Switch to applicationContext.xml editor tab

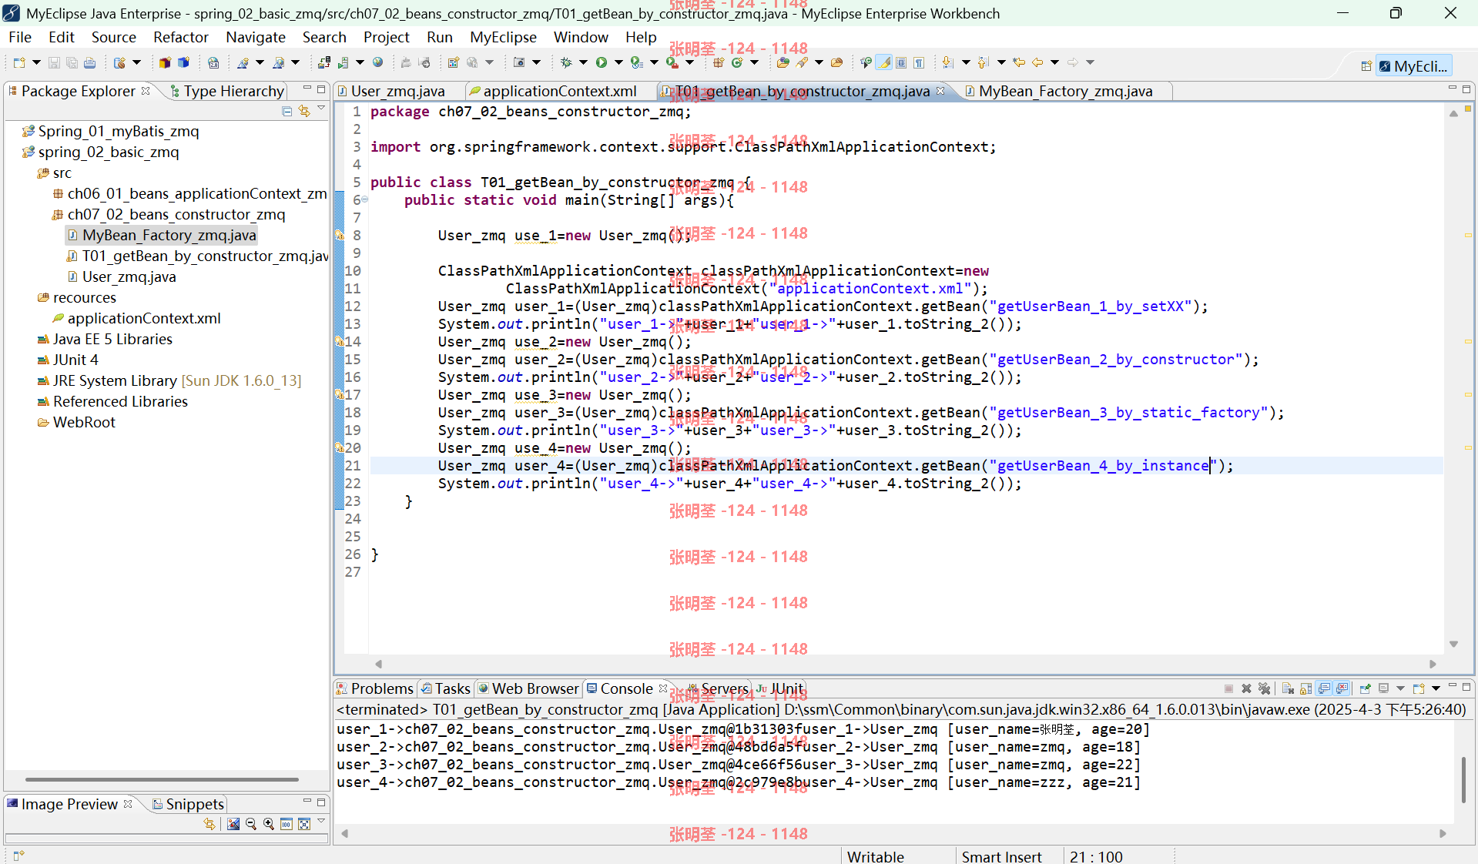[559, 91]
